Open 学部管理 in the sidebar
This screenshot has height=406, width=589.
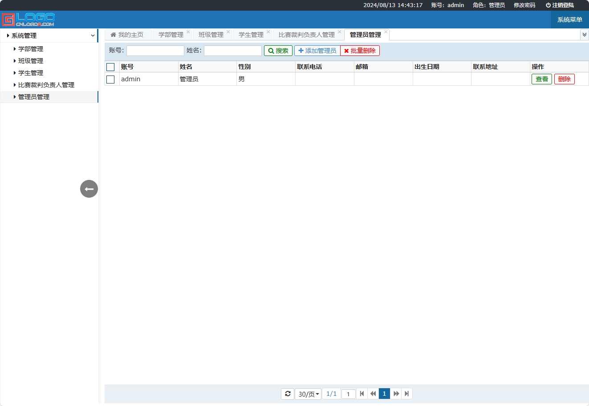(x=31, y=49)
